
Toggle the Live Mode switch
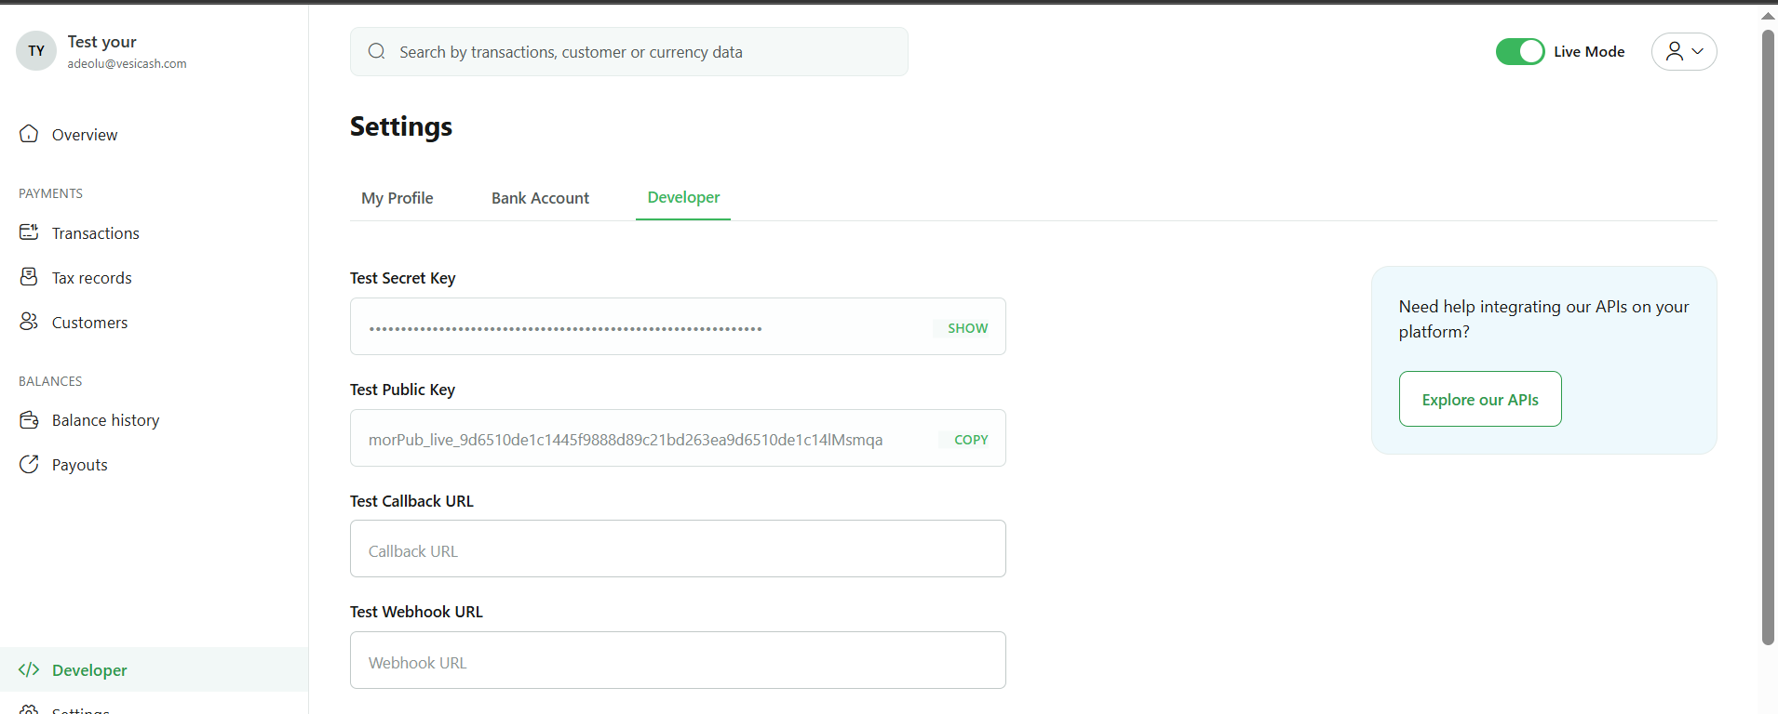[x=1519, y=51]
